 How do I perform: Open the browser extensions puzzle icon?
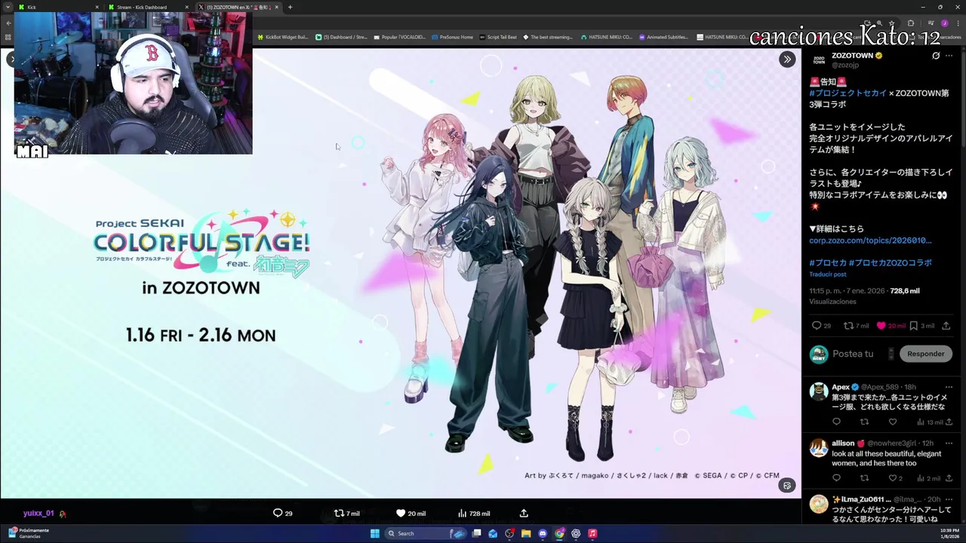pos(911,23)
